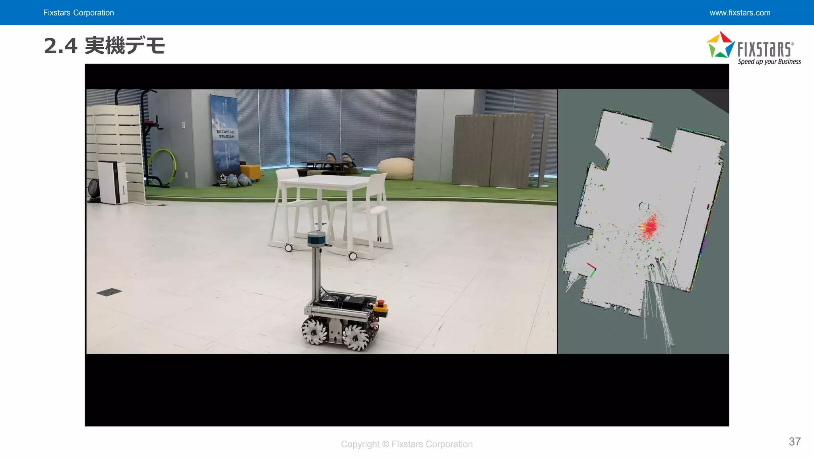The height and width of the screenshot is (458, 814).
Task: Click the black floor hatch on left
Action: (x=109, y=292)
